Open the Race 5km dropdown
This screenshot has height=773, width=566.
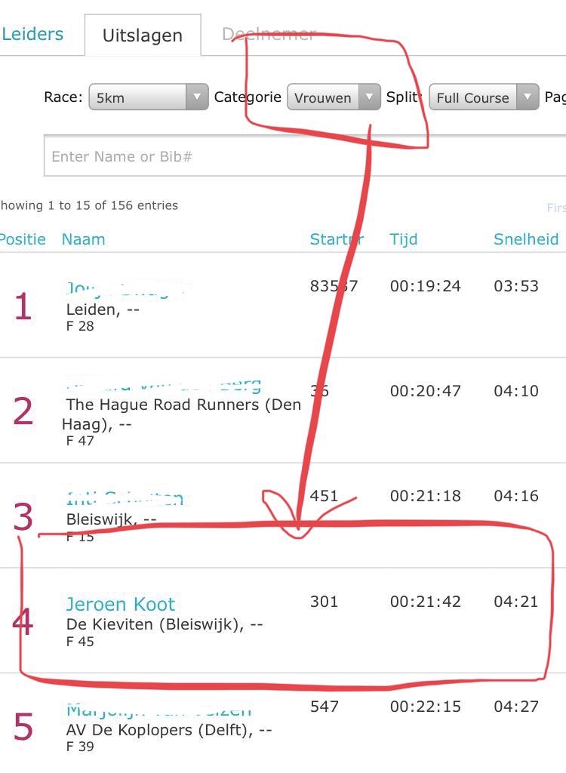[x=149, y=97]
